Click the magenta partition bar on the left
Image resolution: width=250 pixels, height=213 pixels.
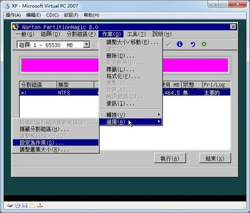pos(60,65)
